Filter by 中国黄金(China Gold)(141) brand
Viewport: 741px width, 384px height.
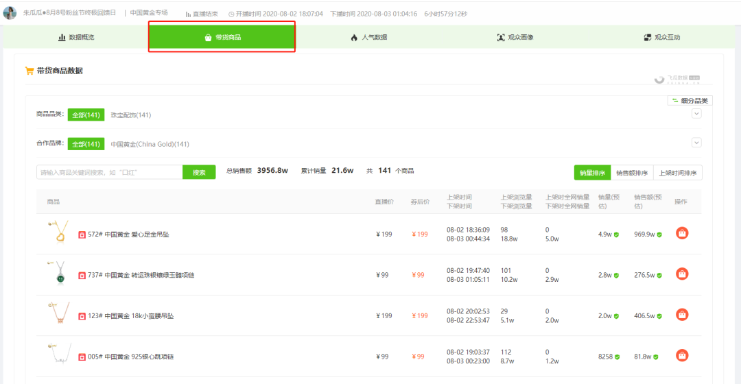point(150,144)
